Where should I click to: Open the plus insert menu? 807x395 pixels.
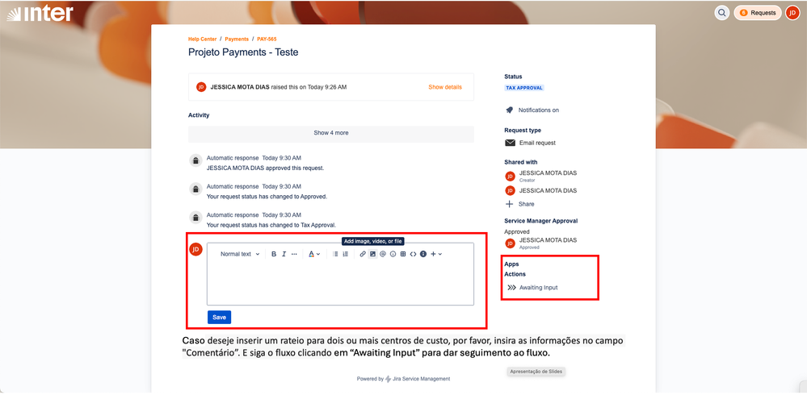tap(436, 254)
